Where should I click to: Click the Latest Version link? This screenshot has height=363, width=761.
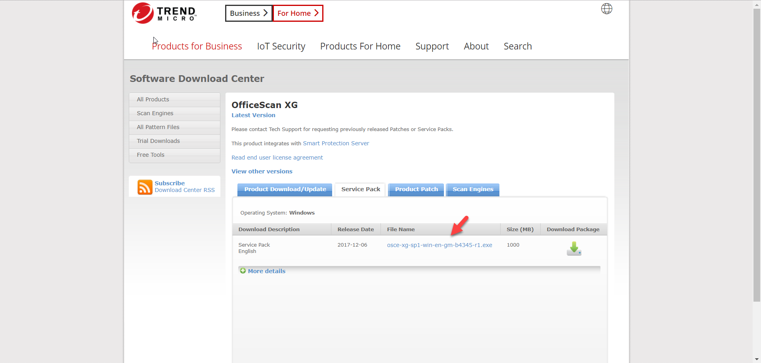[x=253, y=115]
